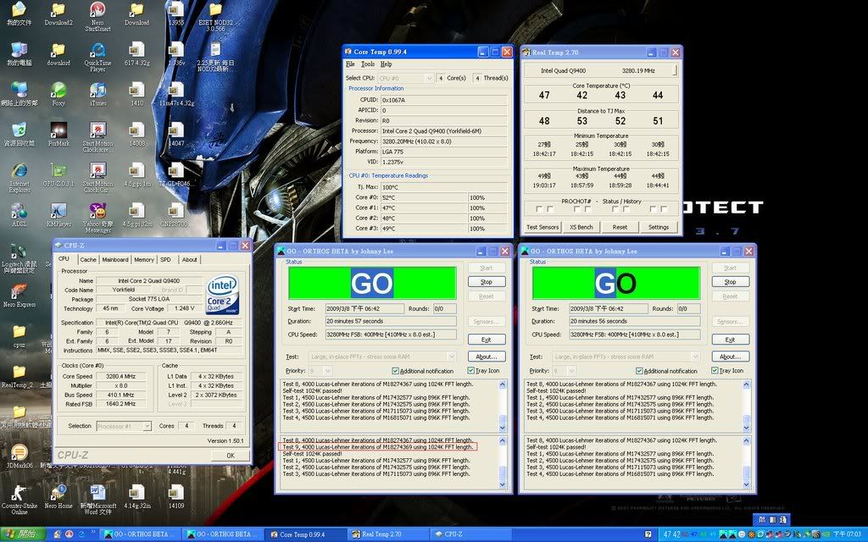Click Stop in left ORTHOS window
The height and width of the screenshot is (542, 868).
coord(487,282)
